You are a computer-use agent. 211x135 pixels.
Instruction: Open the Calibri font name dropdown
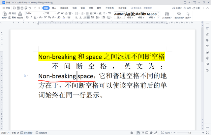[35, 13]
